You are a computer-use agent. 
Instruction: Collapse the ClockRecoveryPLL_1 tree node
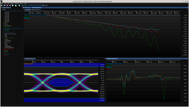[x=4, y=38]
